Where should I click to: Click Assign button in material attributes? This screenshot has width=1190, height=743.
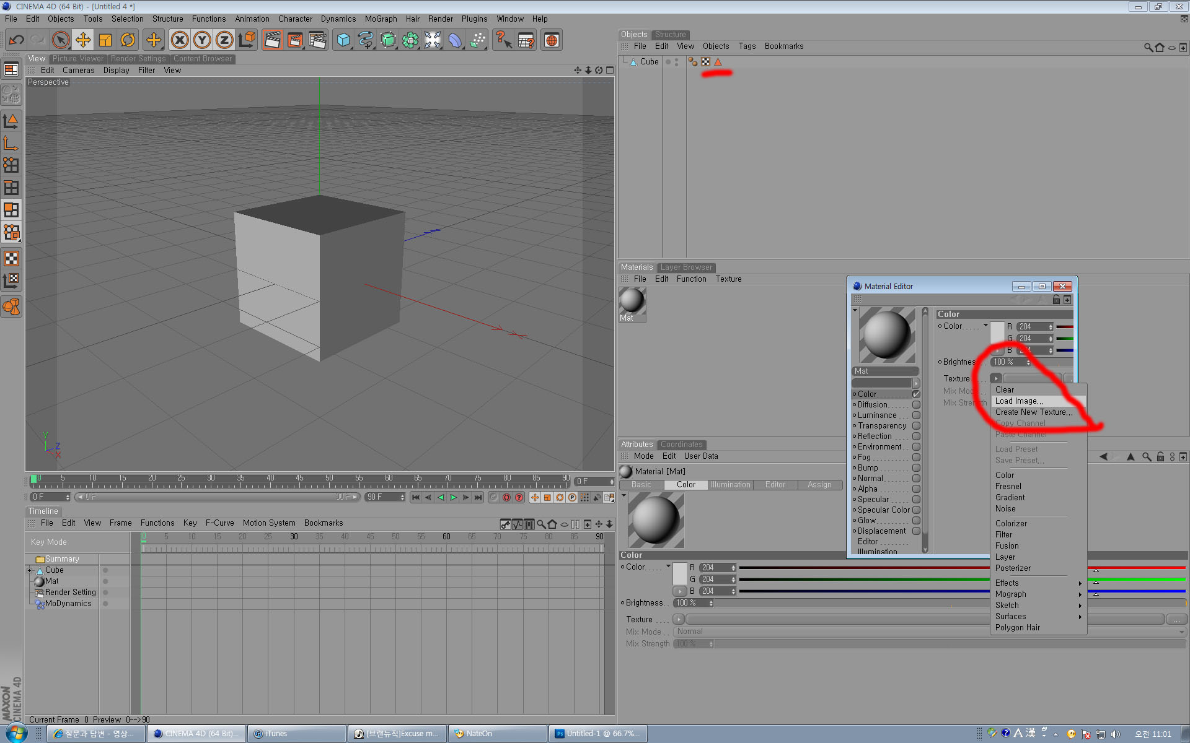click(819, 485)
